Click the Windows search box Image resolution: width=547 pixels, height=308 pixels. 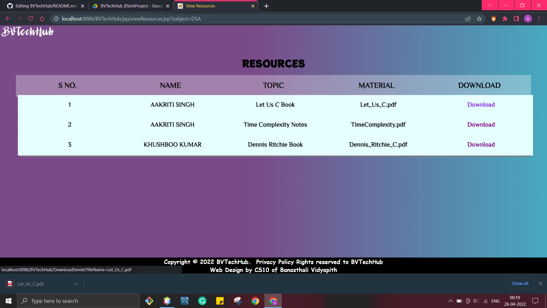78,301
